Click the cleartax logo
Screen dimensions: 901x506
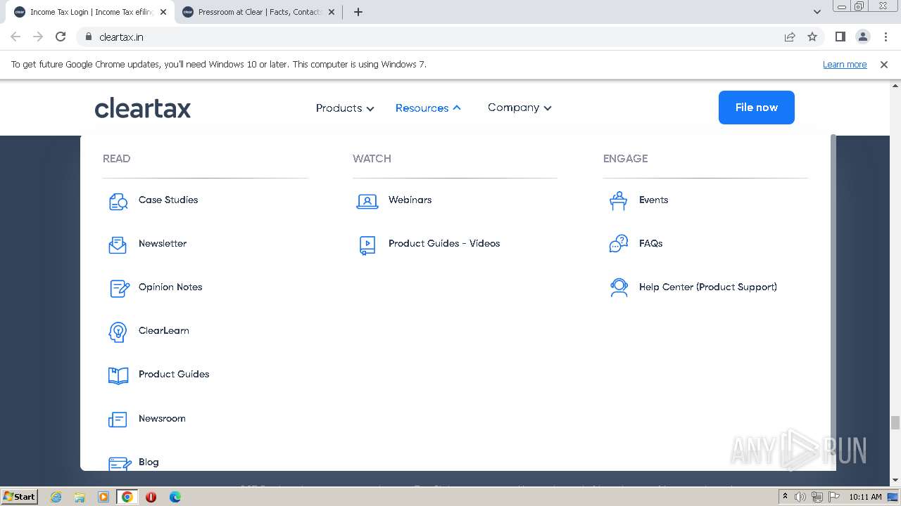pos(143,108)
